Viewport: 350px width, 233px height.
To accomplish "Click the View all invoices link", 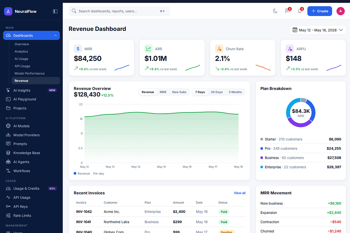I will 240,193.
